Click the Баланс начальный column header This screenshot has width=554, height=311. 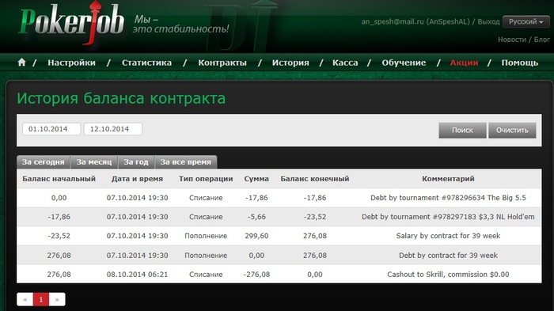pyautogui.click(x=59, y=179)
